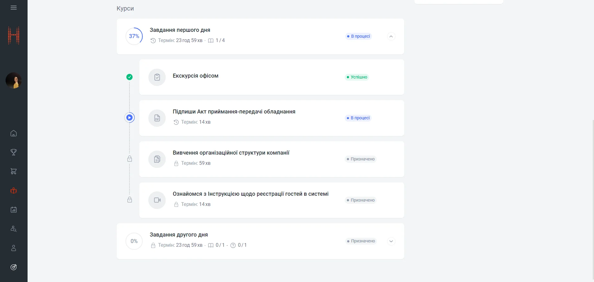Image resolution: width=594 pixels, height=282 pixels.
Task: Open the people search icon
Action: coord(14,229)
